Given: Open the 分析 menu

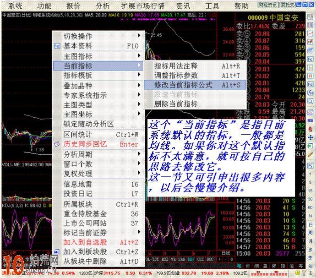Looking at the screenshot, I should [103, 6].
